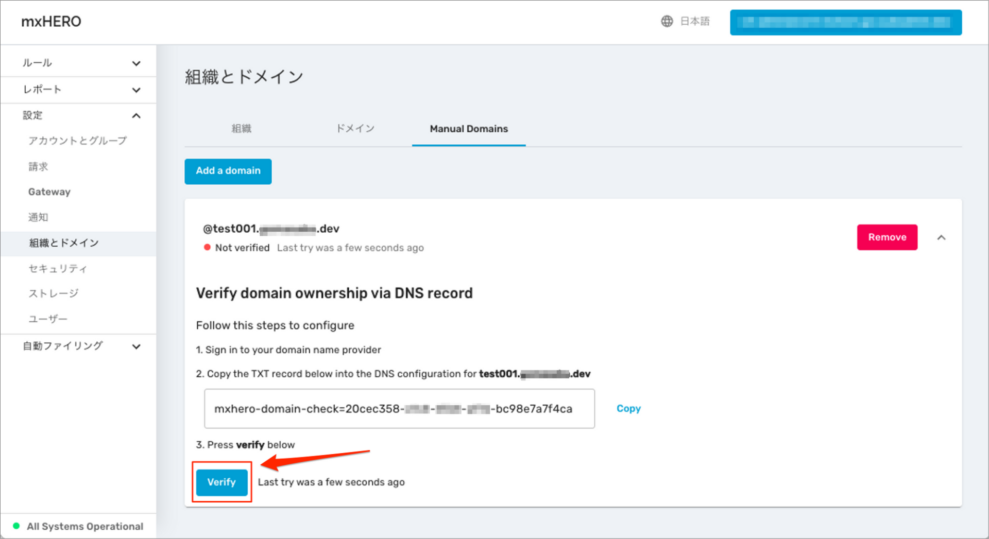Click the Add a domain button
This screenshot has height=539, width=989.
pyautogui.click(x=228, y=171)
